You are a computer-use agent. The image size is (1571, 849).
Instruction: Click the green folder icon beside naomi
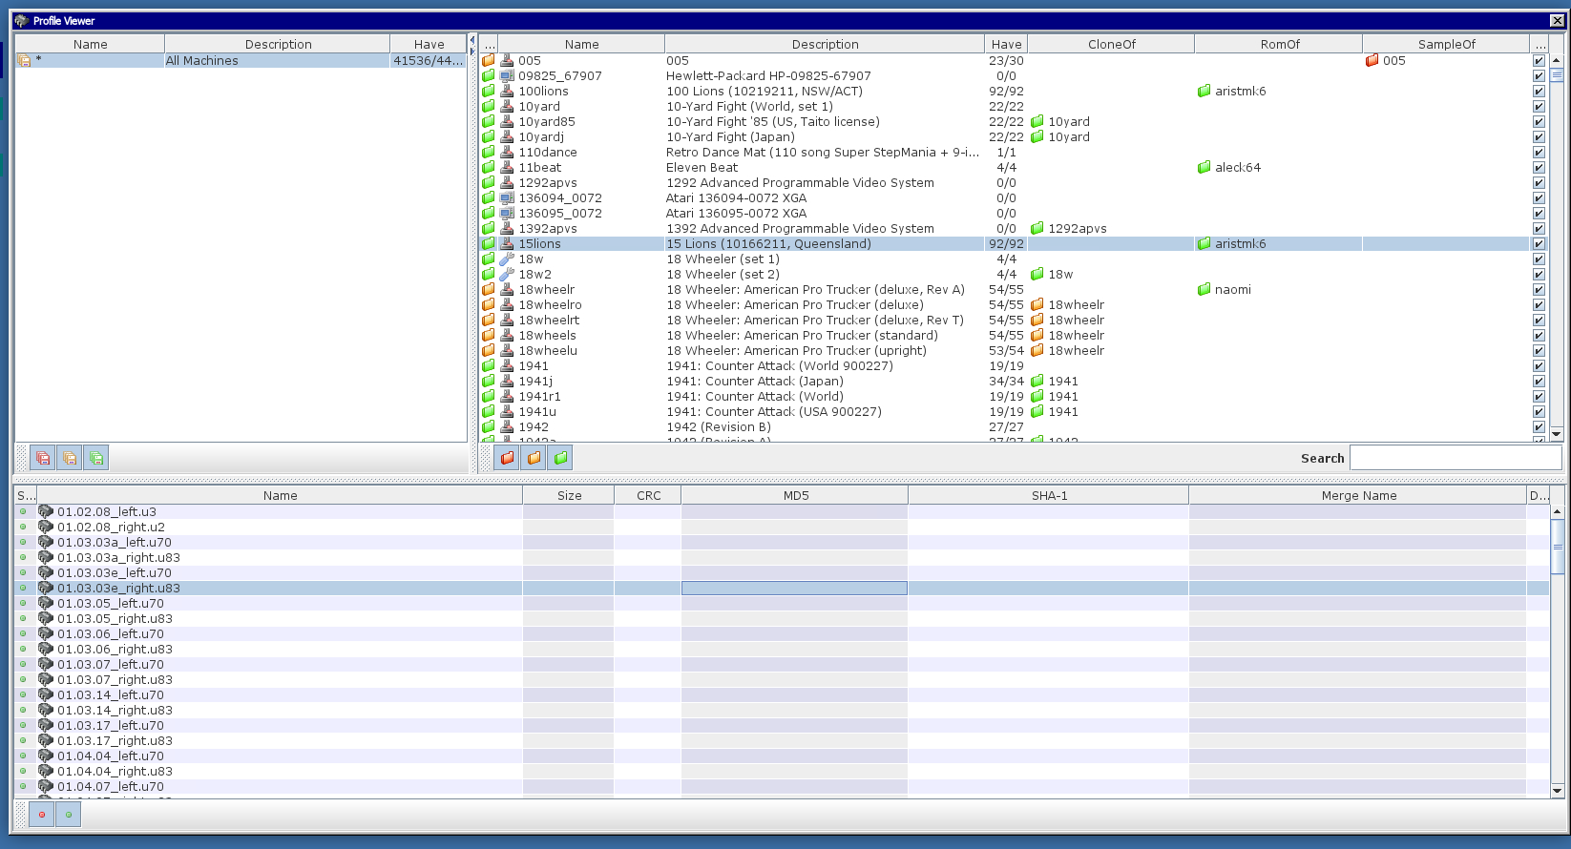tap(1204, 289)
